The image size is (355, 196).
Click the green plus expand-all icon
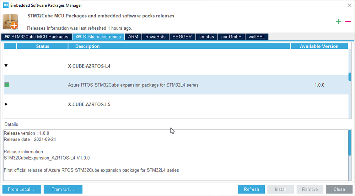338,22
